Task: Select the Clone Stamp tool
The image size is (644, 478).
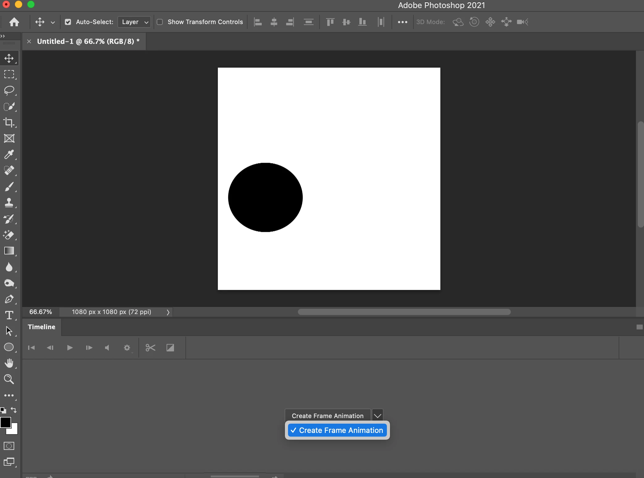Action: click(x=9, y=203)
